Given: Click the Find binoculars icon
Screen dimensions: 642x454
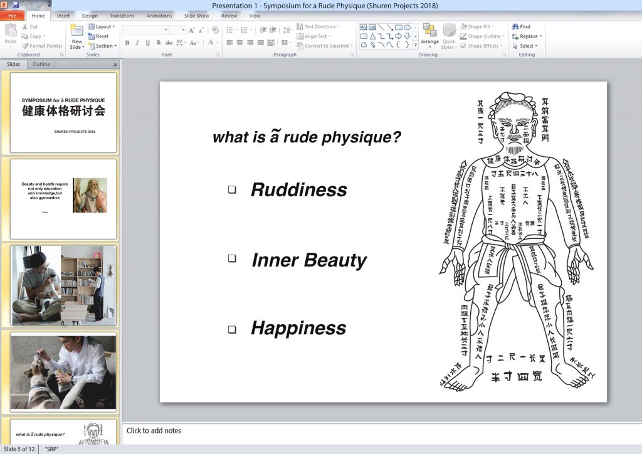Looking at the screenshot, I should [x=515, y=27].
